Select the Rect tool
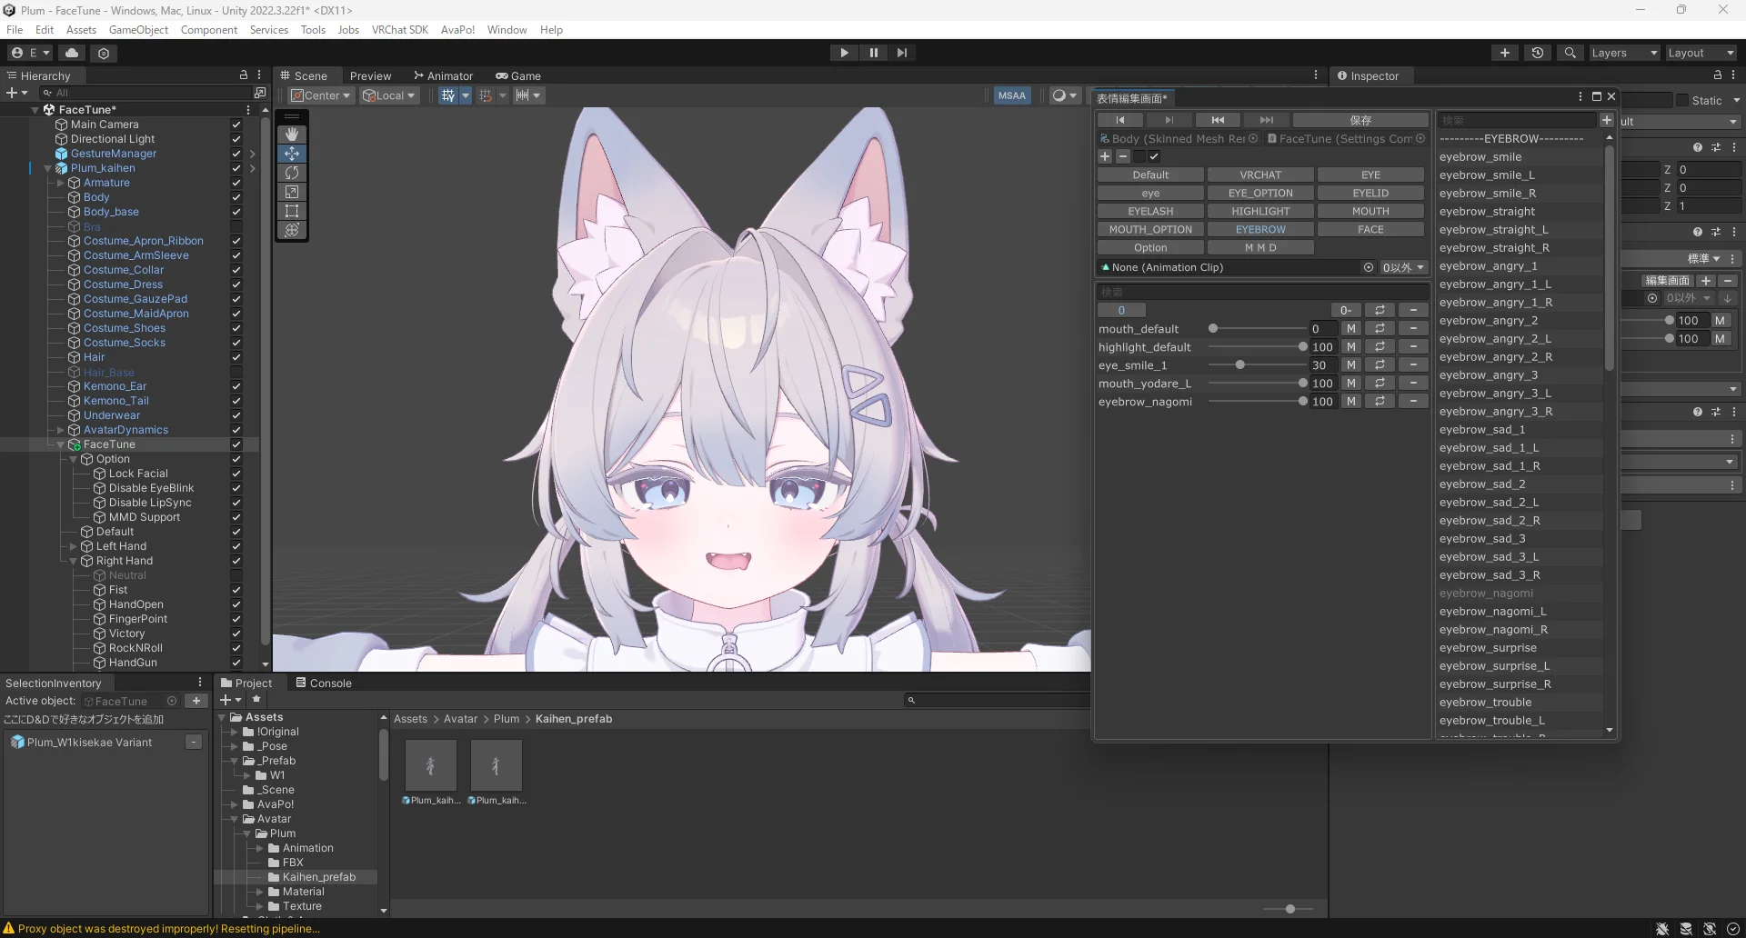Viewport: 1746px width, 938px height. (292, 211)
